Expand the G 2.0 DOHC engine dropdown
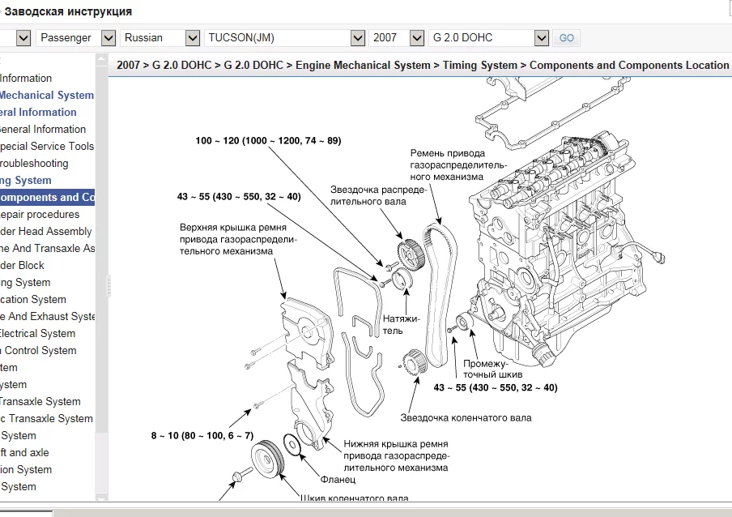This screenshot has height=517, width=732. click(491, 37)
